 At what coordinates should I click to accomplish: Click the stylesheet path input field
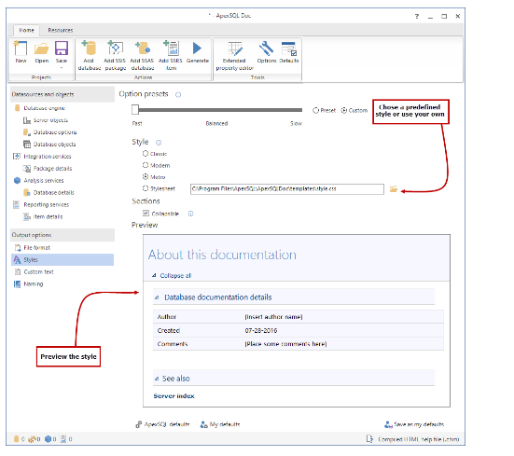click(x=286, y=189)
